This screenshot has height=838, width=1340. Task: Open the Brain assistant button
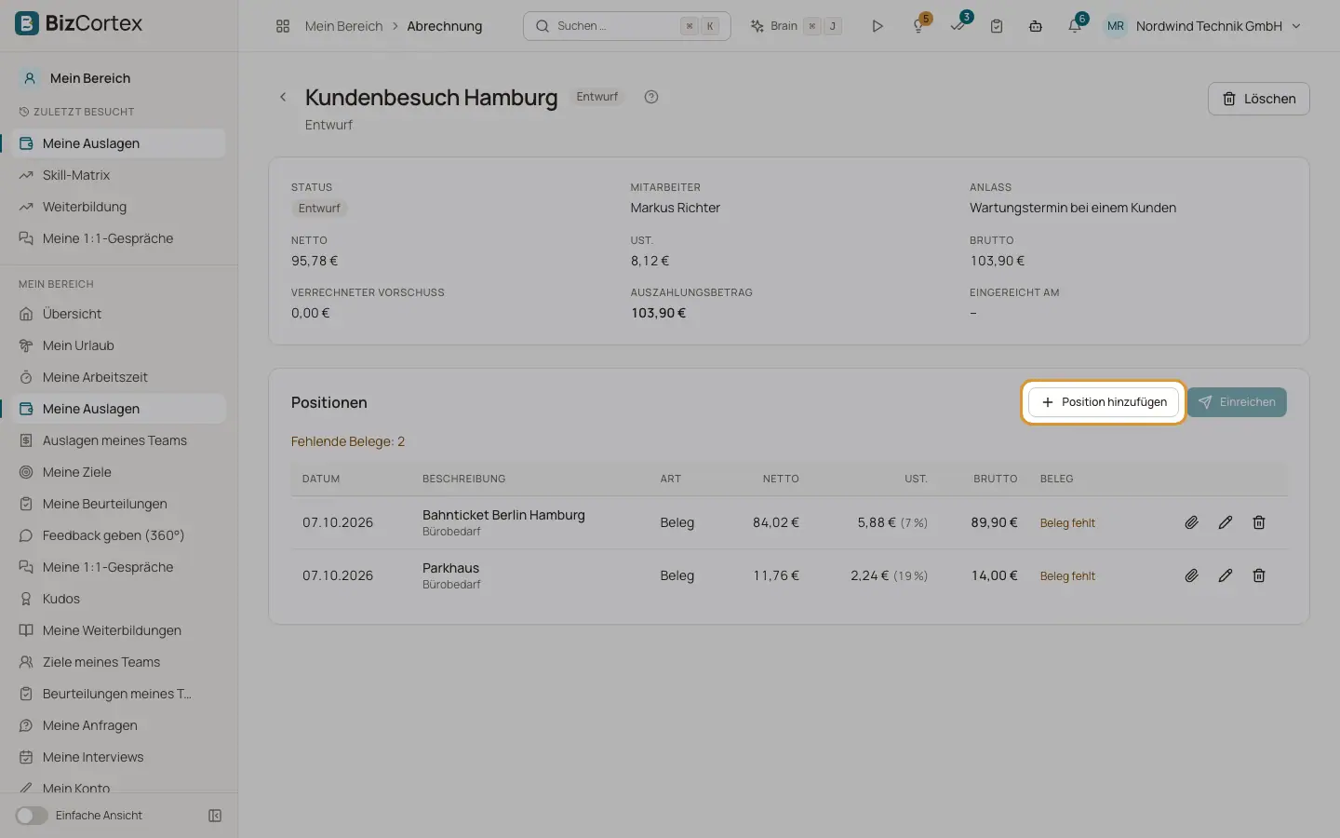(x=796, y=26)
